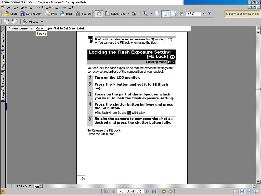This screenshot has height=195, width=261.
Task: Activate the Select Text tool
Action: (115, 14)
